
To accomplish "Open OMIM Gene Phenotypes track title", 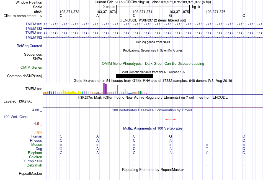I will click(153, 63).
